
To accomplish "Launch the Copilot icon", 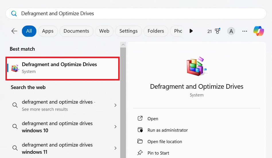I will pyautogui.click(x=259, y=31).
